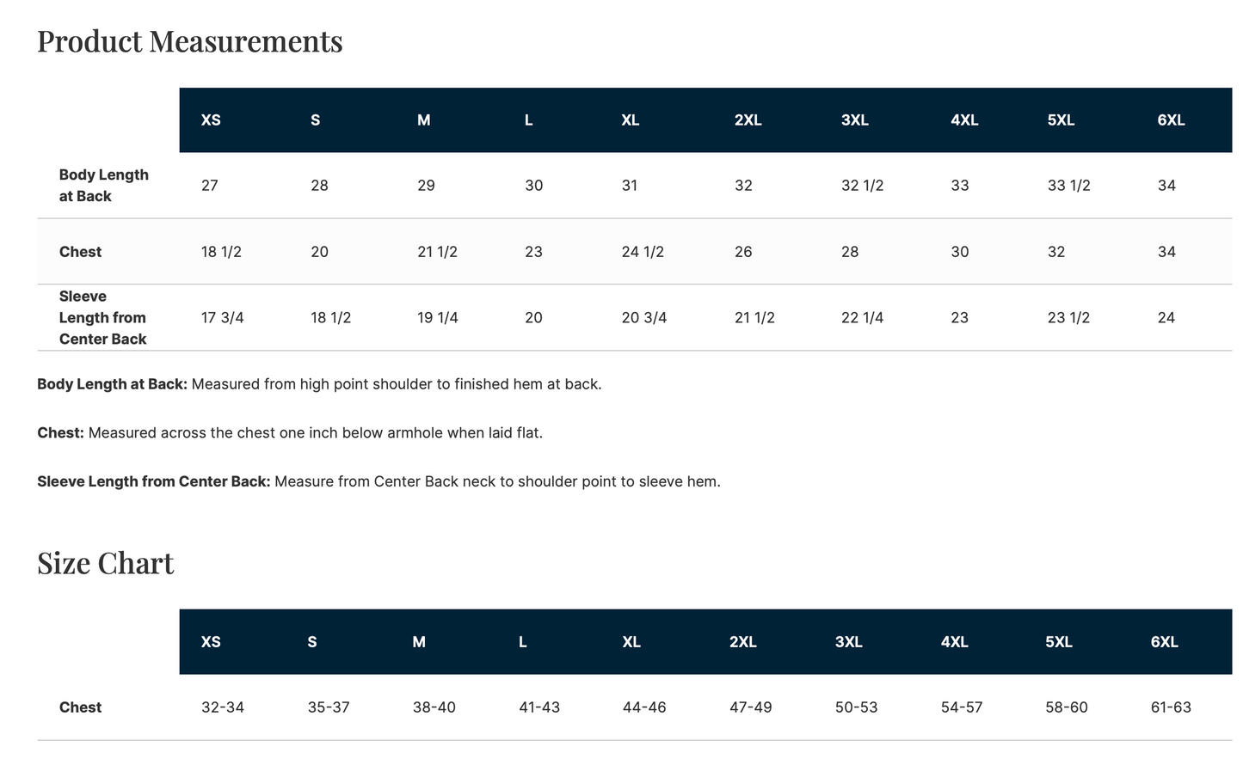Click the 32 1/2 body length value

point(862,186)
